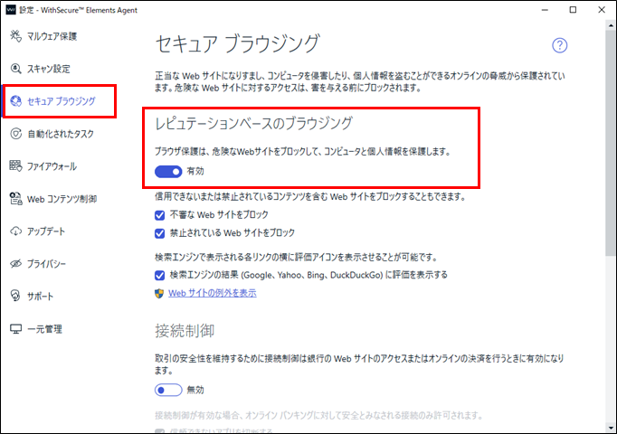Click the WithSecure logo in title bar
The width and height of the screenshot is (617, 434).
(11, 10)
